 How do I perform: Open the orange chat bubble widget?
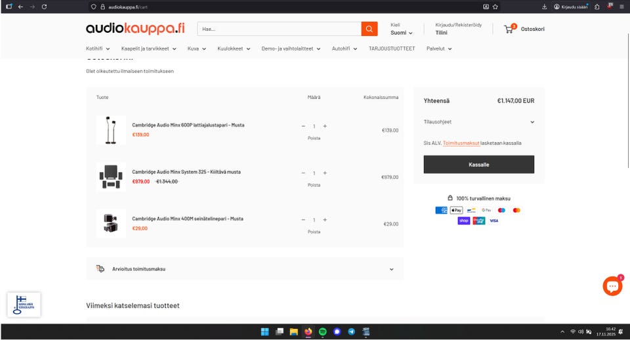click(x=612, y=286)
